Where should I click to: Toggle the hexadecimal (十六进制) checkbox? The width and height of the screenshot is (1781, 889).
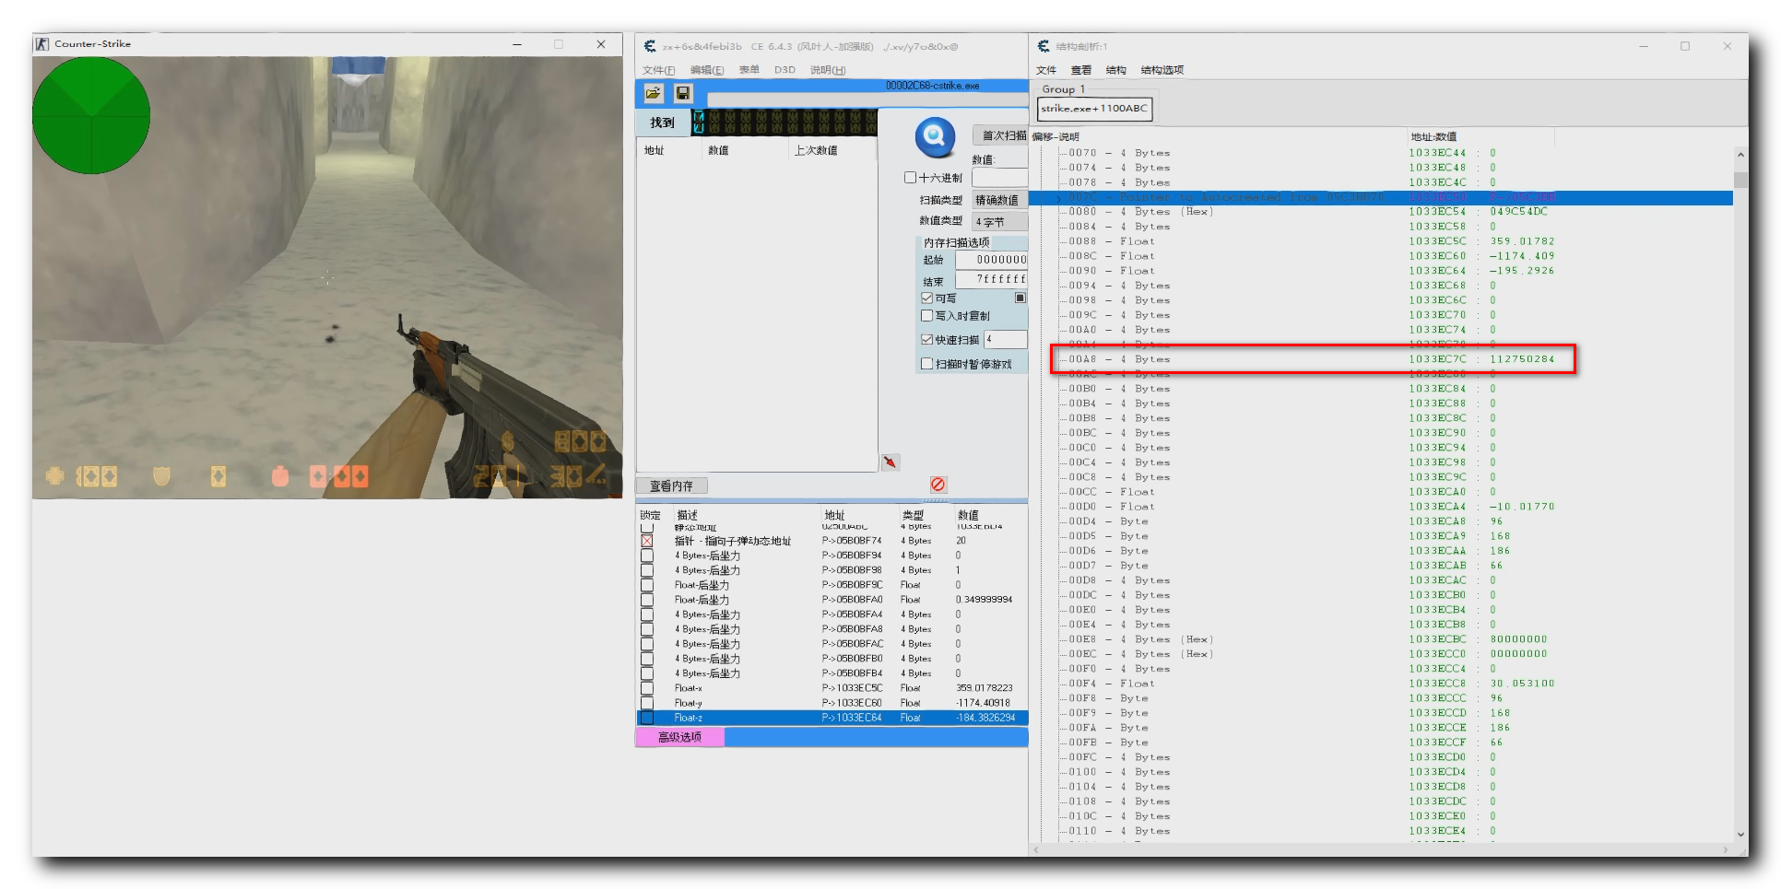click(910, 178)
